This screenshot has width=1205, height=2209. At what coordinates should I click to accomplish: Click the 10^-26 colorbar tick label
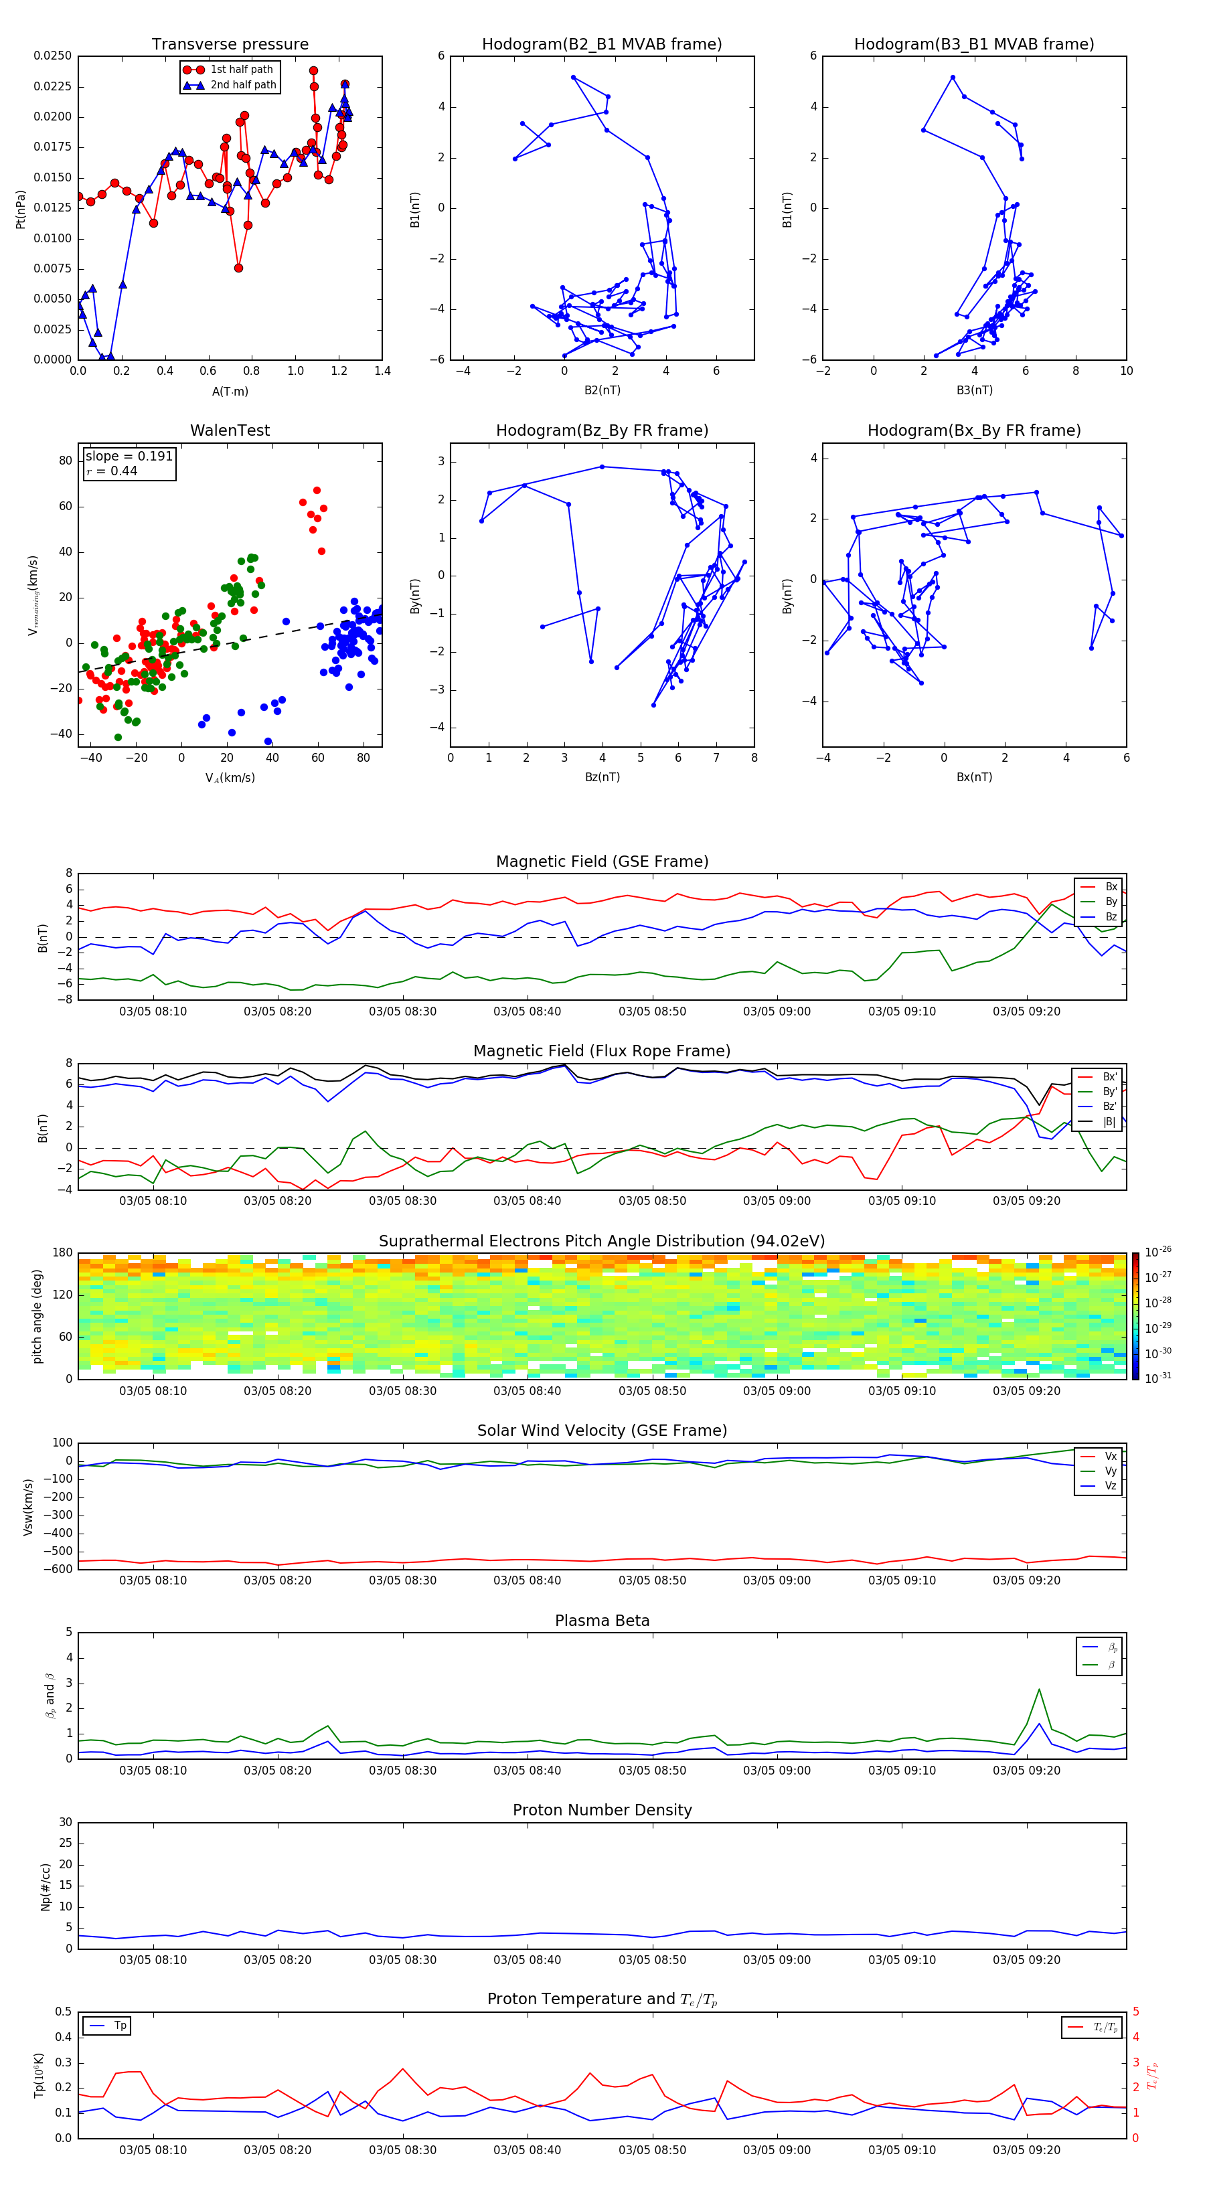tap(1158, 1252)
